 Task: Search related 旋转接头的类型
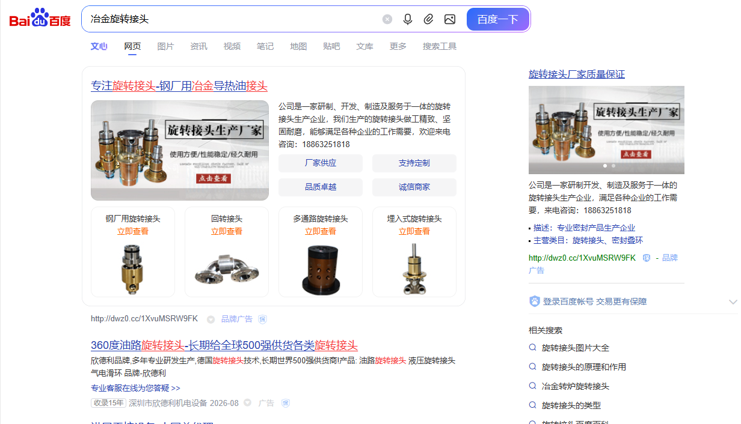click(571, 405)
